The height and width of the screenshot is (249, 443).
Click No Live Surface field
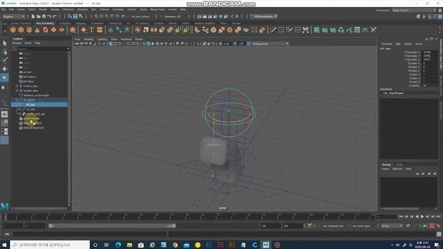[141, 17]
